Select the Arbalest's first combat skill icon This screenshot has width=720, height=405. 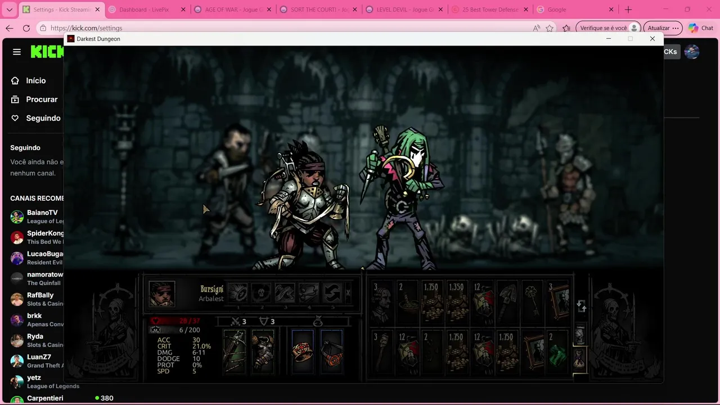click(x=237, y=293)
